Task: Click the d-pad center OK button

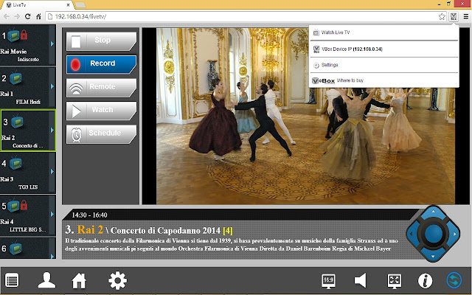Action: 433,234
